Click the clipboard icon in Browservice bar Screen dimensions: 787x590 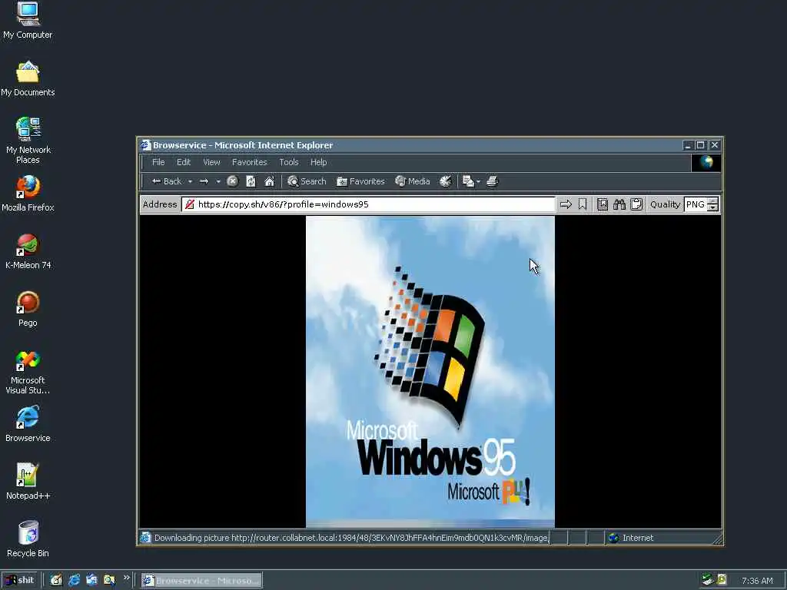pos(636,204)
